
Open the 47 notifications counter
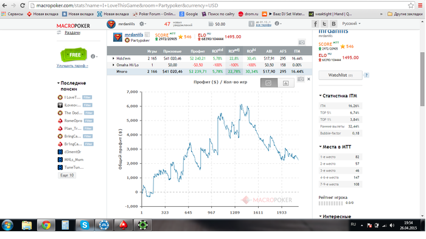[x=167, y=24]
